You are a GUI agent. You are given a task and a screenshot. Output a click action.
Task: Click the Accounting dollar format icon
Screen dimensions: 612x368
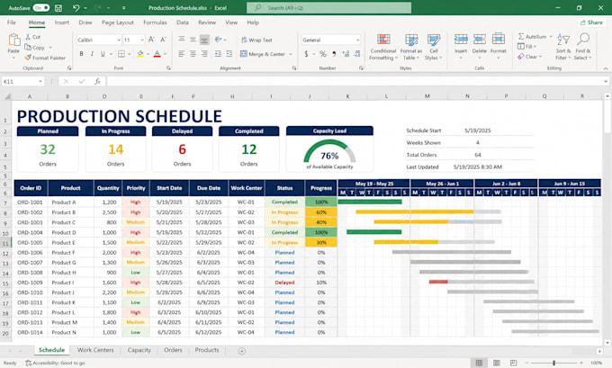tap(306, 54)
